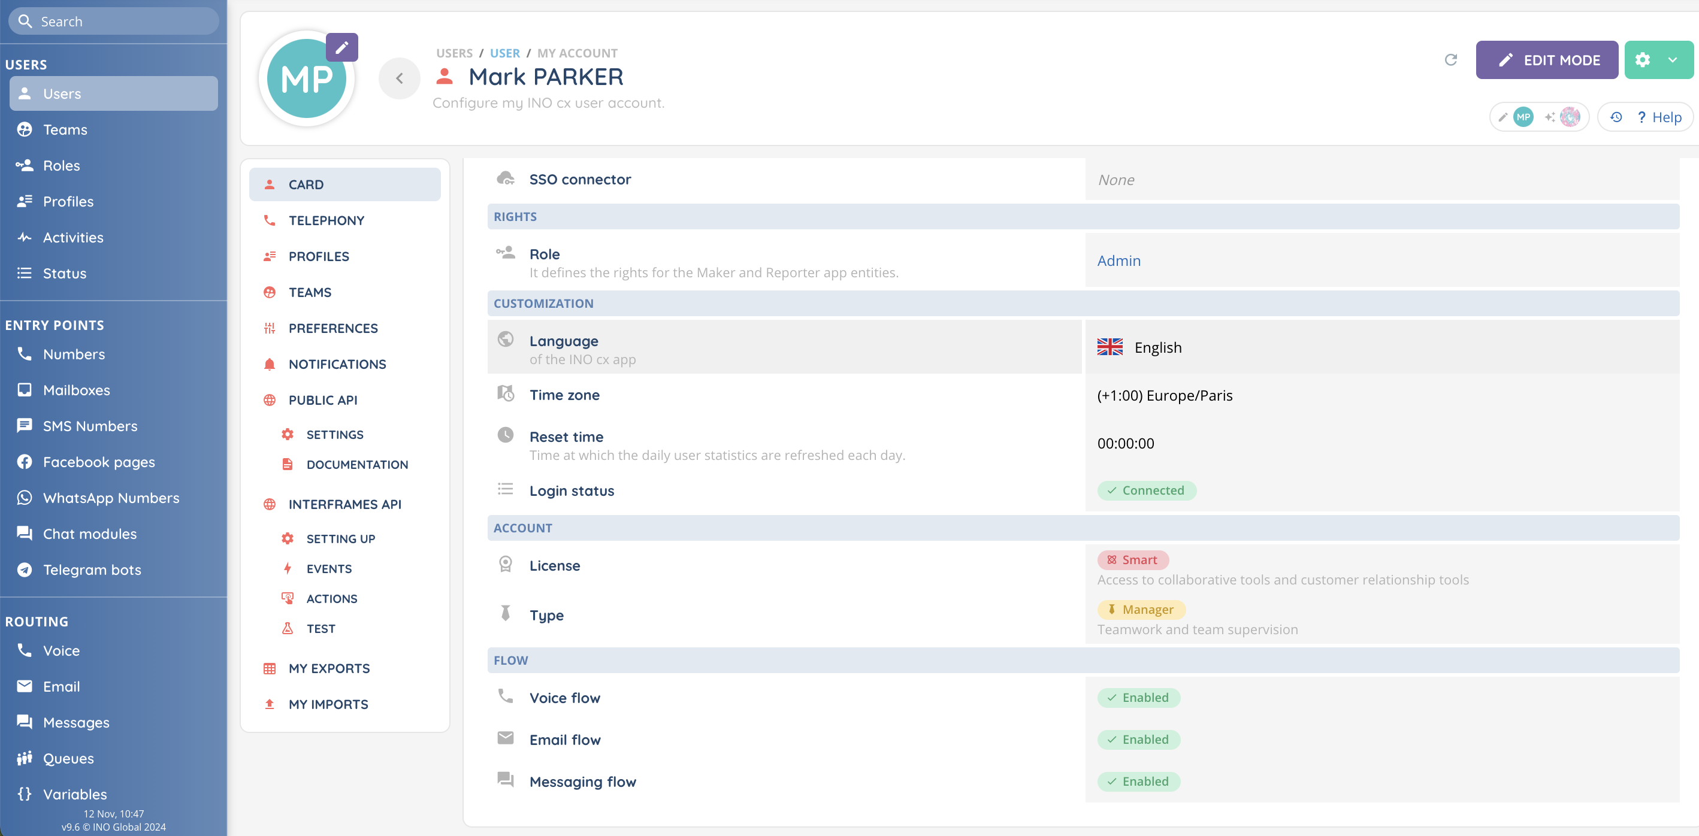The width and height of the screenshot is (1699, 836).
Task: Select Facebook pages in Entry Points
Action: click(x=99, y=462)
